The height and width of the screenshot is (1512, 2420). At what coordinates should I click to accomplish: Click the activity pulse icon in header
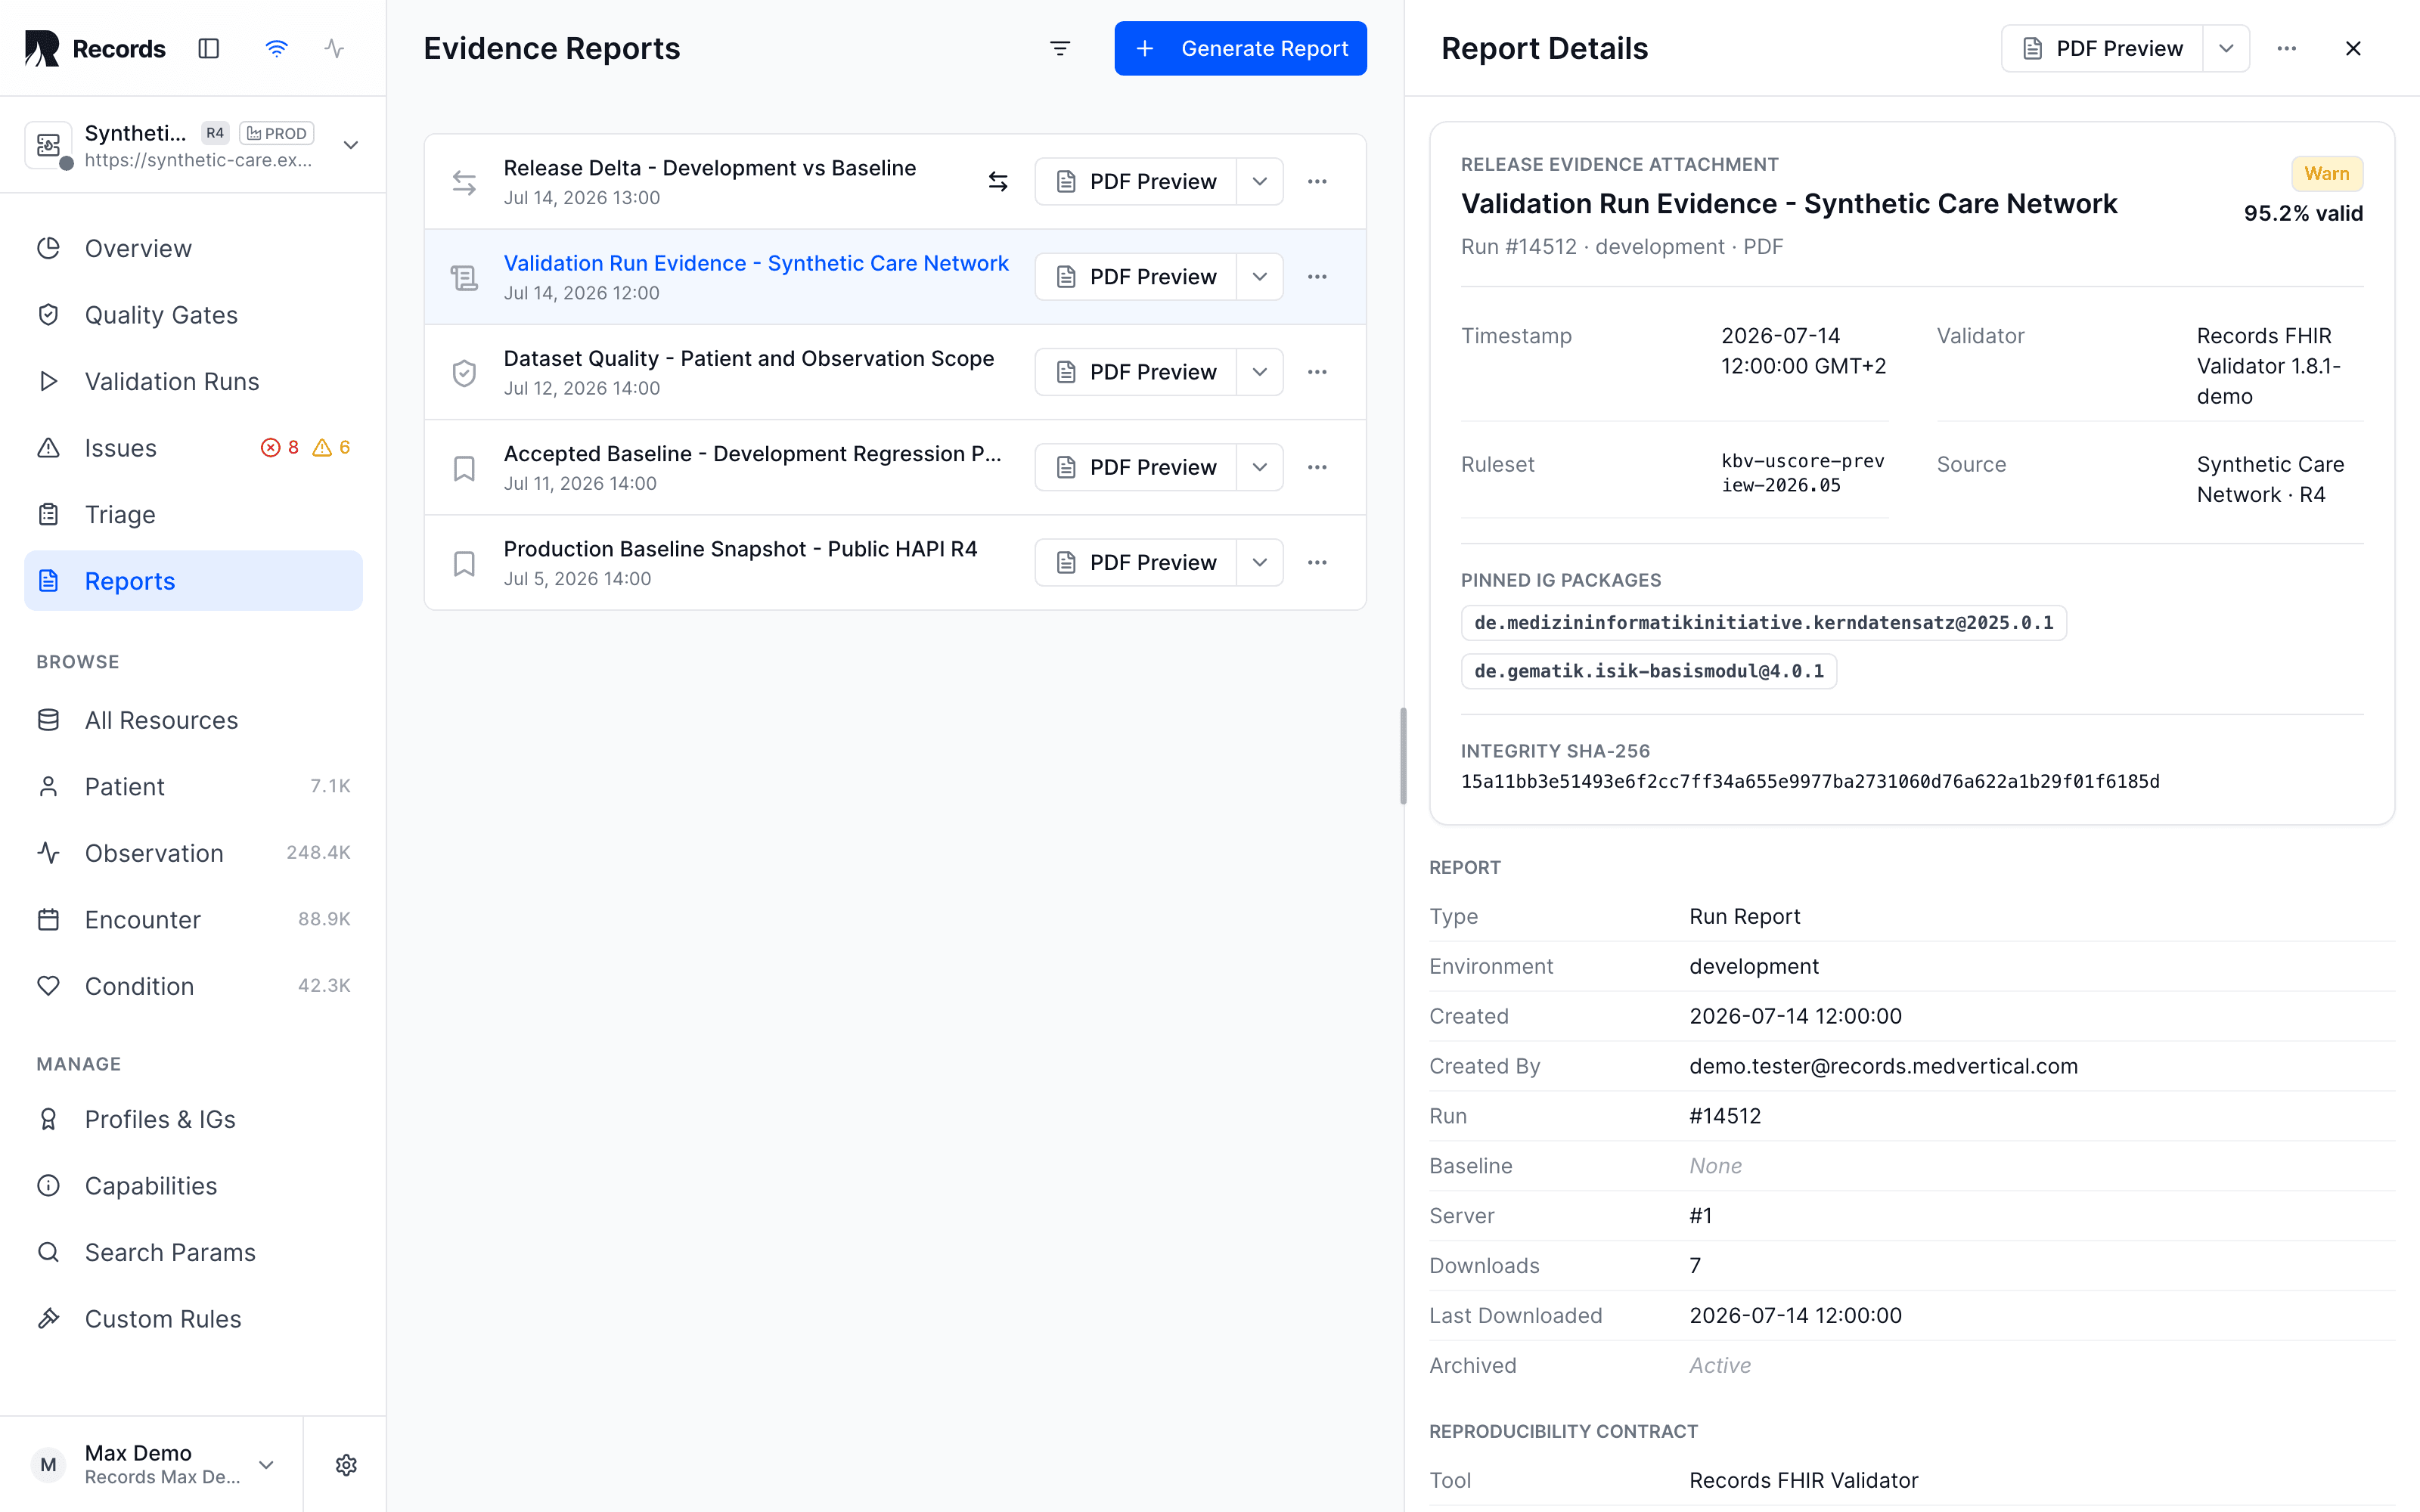(334, 48)
